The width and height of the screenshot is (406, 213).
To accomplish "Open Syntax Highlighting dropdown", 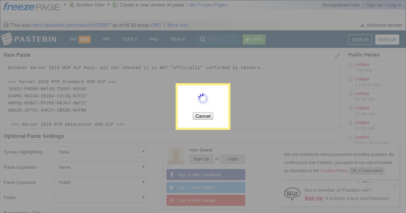I will pos(100,152).
